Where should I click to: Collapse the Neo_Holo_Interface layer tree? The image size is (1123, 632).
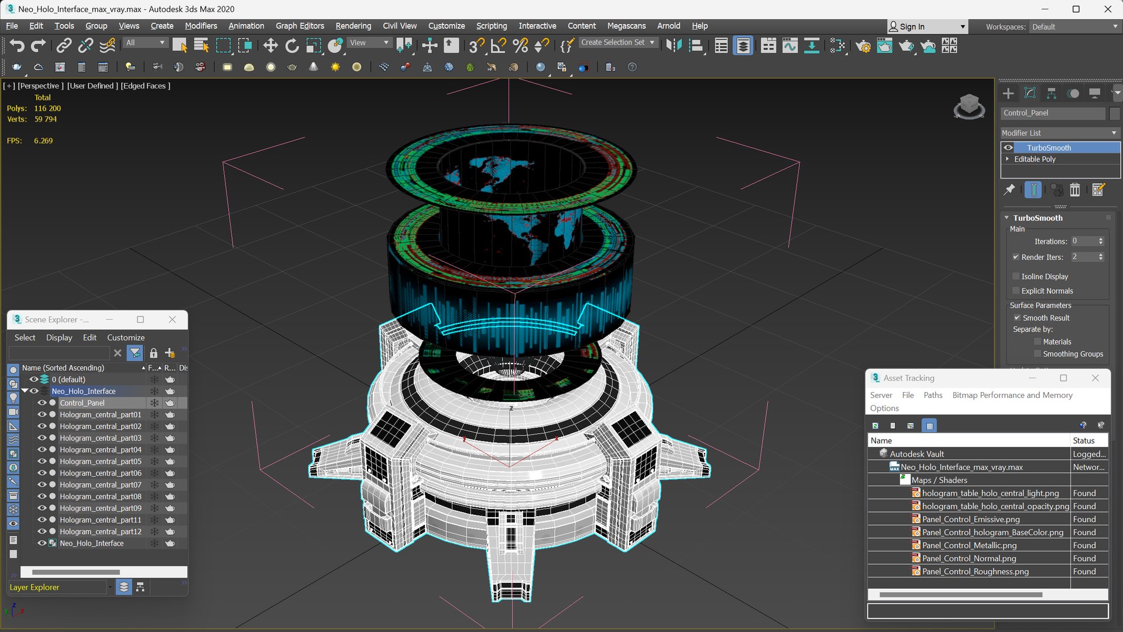pyautogui.click(x=25, y=391)
